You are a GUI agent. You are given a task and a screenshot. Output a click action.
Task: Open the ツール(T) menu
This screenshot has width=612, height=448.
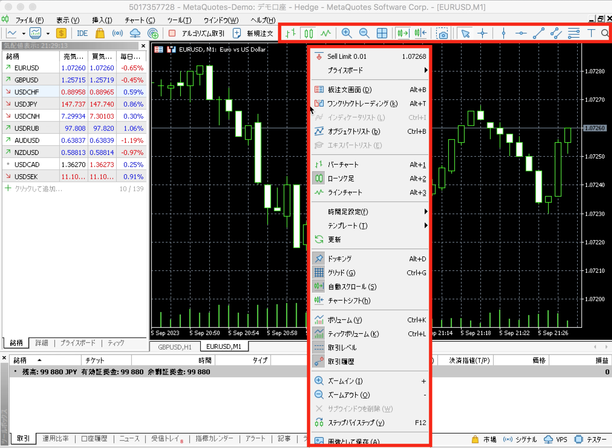click(179, 20)
